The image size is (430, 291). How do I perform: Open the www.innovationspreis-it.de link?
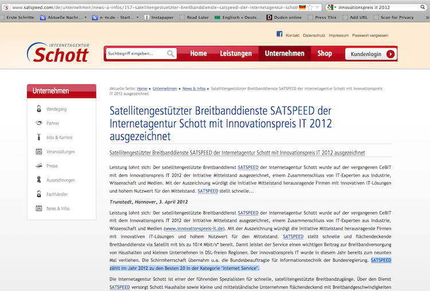(194, 228)
